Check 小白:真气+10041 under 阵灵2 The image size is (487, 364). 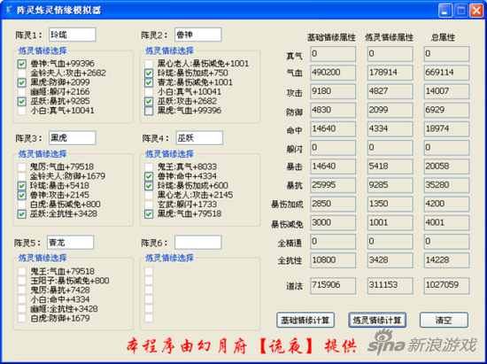coord(149,92)
